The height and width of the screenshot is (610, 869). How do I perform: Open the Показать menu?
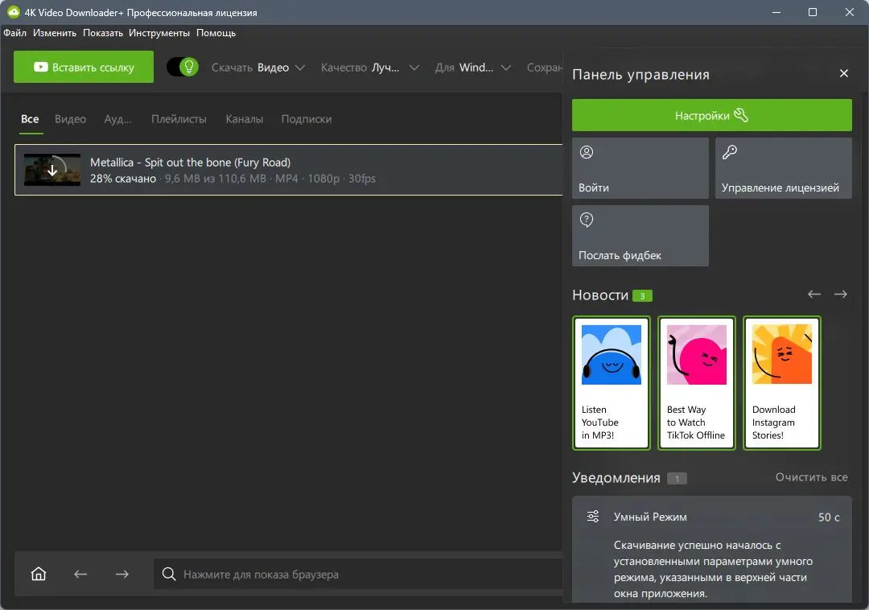[103, 33]
